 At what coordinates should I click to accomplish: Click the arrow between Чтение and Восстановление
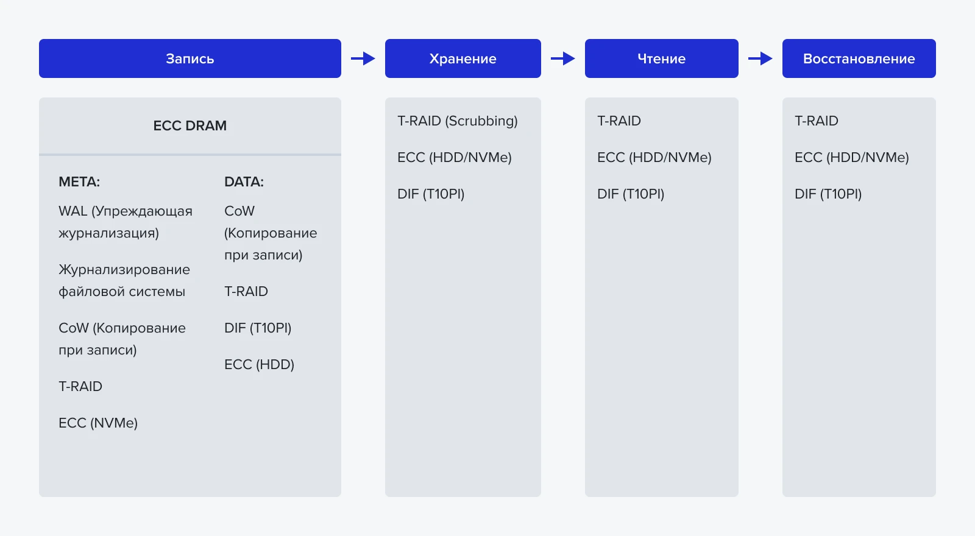pyautogui.click(x=760, y=58)
